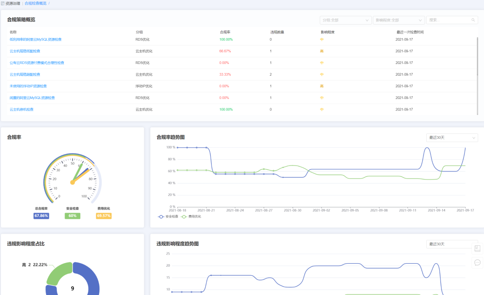Screen dimensions: 484x295
Task: Click the donut center total 9
Action: click(x=73, y=289)
